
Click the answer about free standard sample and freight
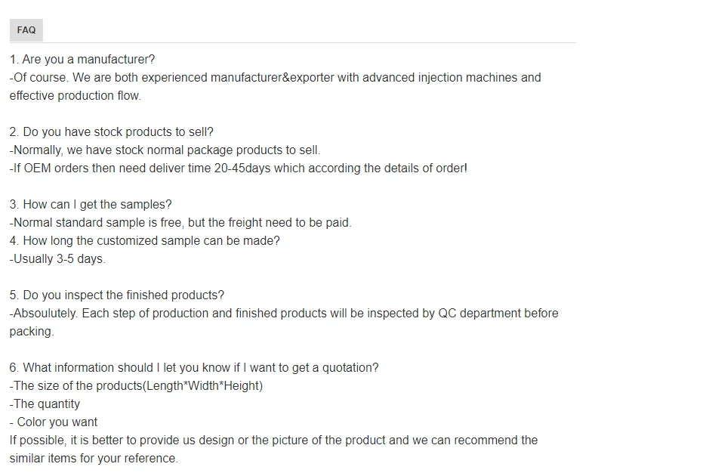pos(180,222)
